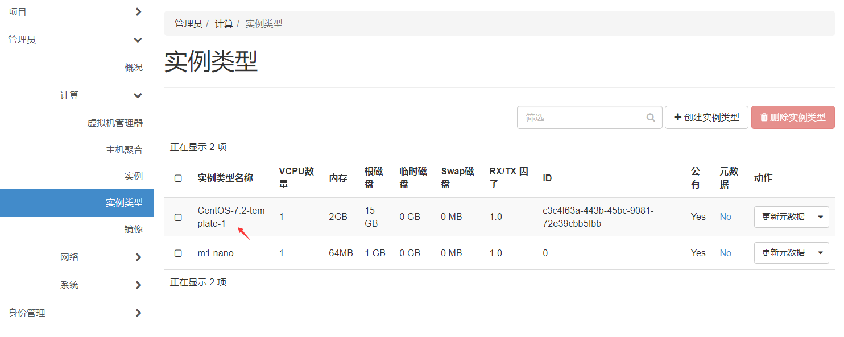Click the 根磁盘 column header
The width and height of the screenshot is (844, 337).
374,178
